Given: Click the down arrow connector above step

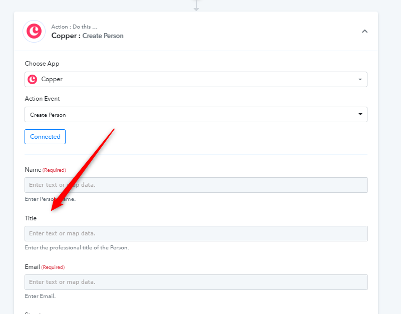Looking at the screenshot, I should [x=196, y=6].
